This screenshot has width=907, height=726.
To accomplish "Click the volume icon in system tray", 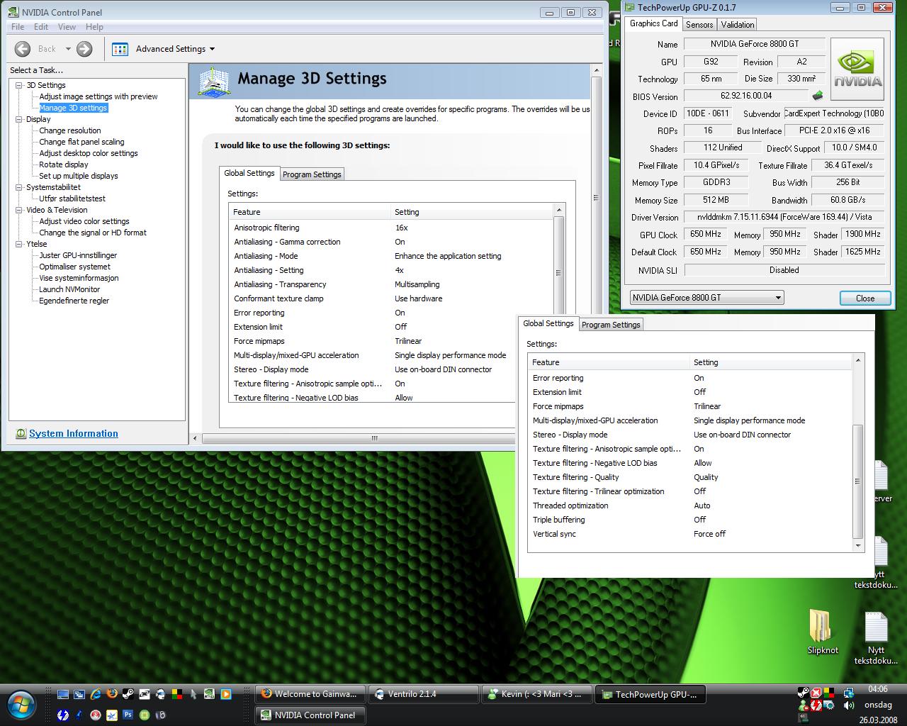I will (848, 705).
